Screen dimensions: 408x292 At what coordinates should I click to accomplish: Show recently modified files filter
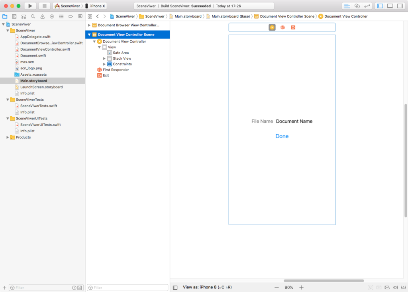74,288
